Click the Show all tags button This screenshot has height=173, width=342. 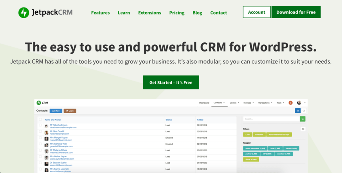click(x=251, y=160)
